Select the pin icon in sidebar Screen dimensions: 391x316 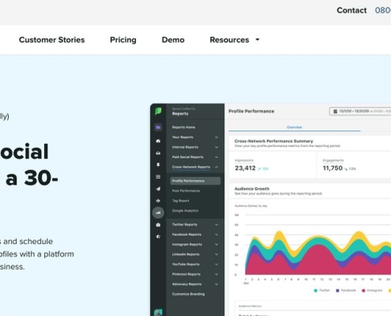point(158,165)
